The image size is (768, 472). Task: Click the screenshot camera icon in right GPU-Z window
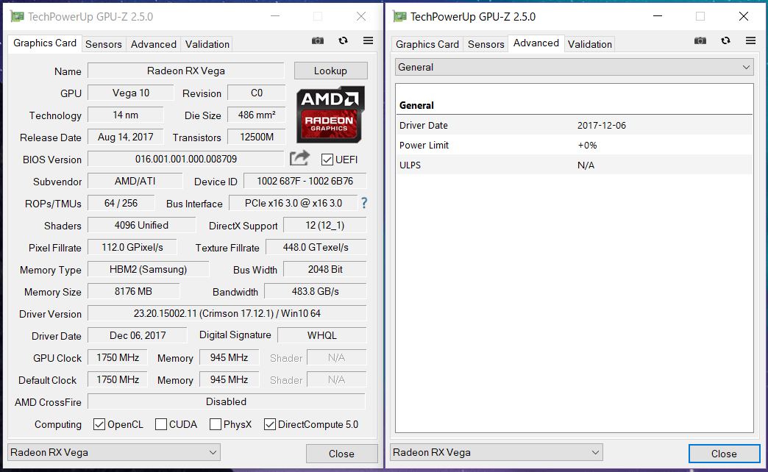(700, 40)
